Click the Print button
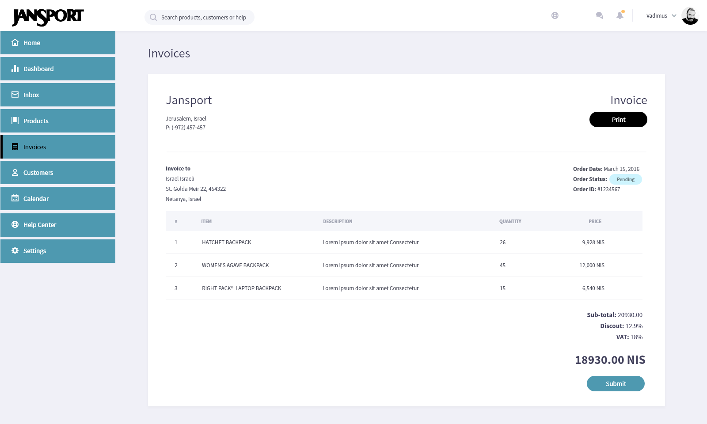The image size is (707, 424). pos(618,119)
